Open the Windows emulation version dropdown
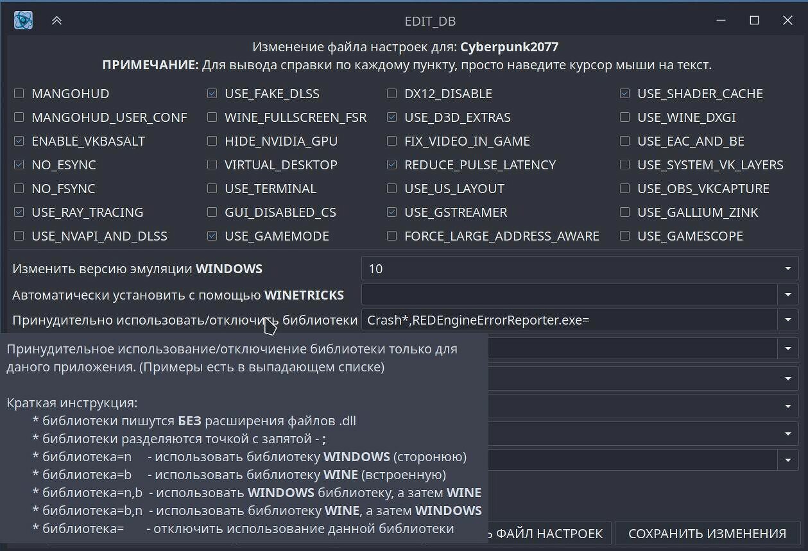The width and height of the screenshot is (808, 551). click(x=787, y=269)
